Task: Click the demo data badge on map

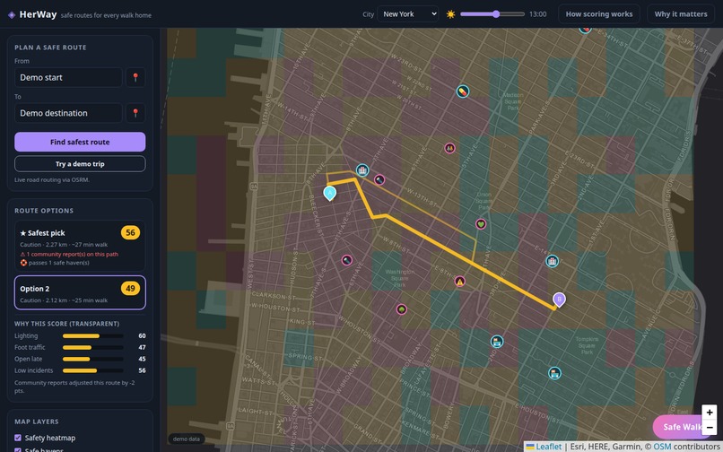Action: point(187,439)
